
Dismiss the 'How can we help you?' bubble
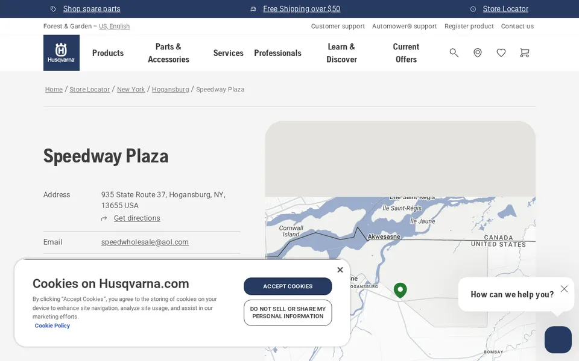click(x=564, y=289)
